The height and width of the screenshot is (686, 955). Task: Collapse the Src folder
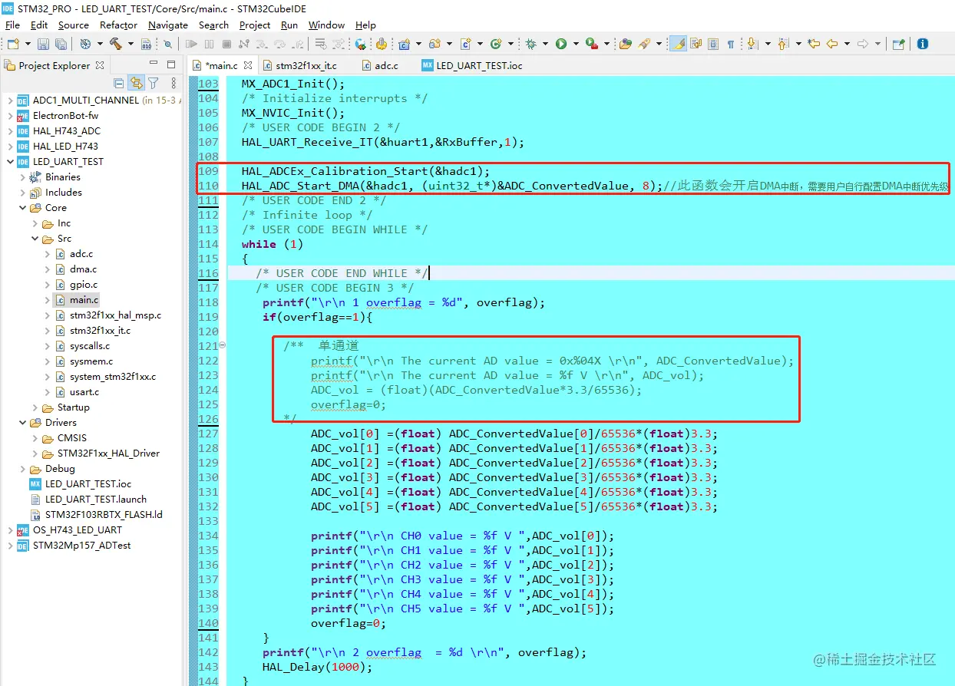(x=35, y=238)
